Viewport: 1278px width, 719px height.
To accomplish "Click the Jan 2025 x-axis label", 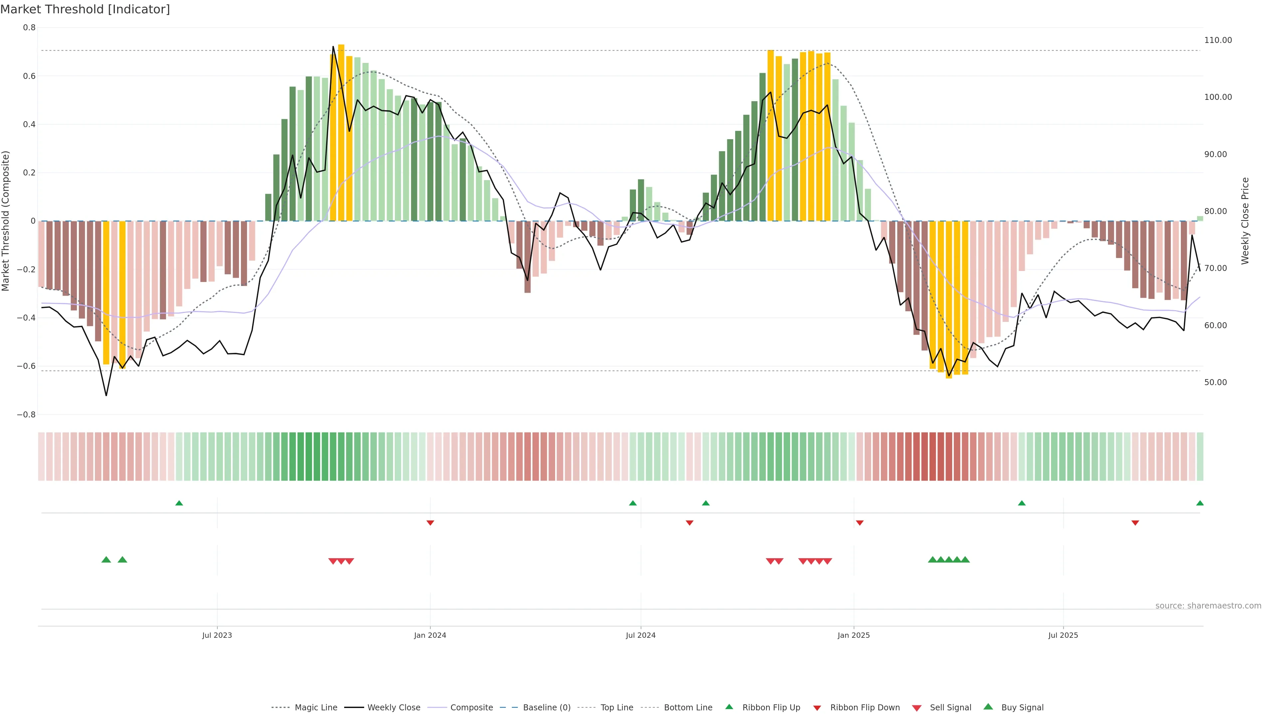I will tap(853, 635).
